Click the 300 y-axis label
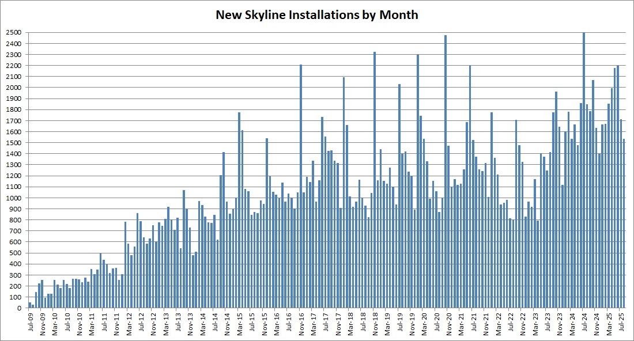 coord(16,275)
